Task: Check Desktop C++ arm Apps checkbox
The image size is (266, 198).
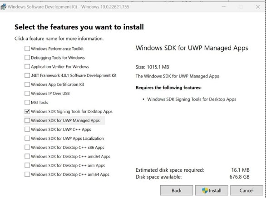Action: (27, 165)
